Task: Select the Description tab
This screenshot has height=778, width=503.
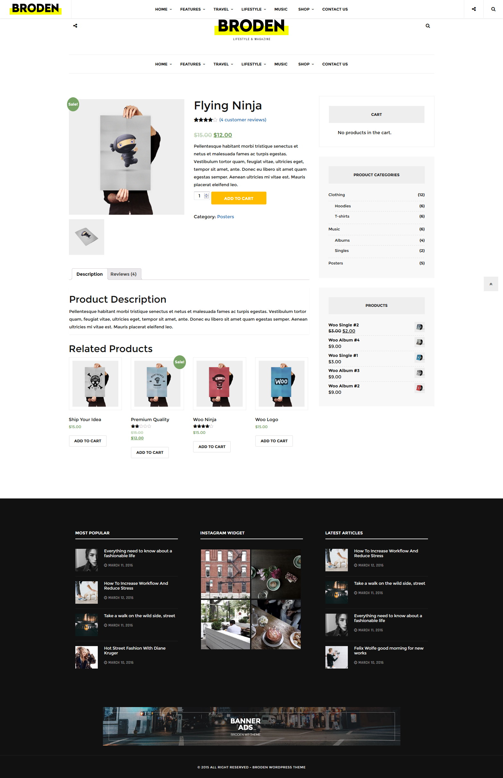Action: 89,274
